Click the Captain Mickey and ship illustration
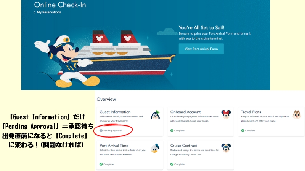305x171 pixels. click(x=104, y=58)
